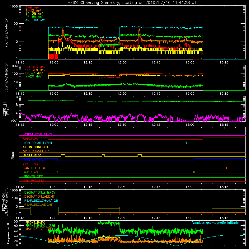The width and height of the screenshot is (249, 249).
Task: Click the 7-20 MeV legend label
Action: point(34,76)
